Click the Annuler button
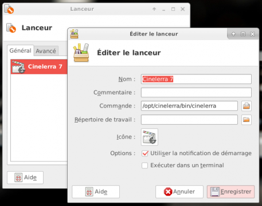The width and height of the screenshot is (262, 206). (x=179, y=192)
